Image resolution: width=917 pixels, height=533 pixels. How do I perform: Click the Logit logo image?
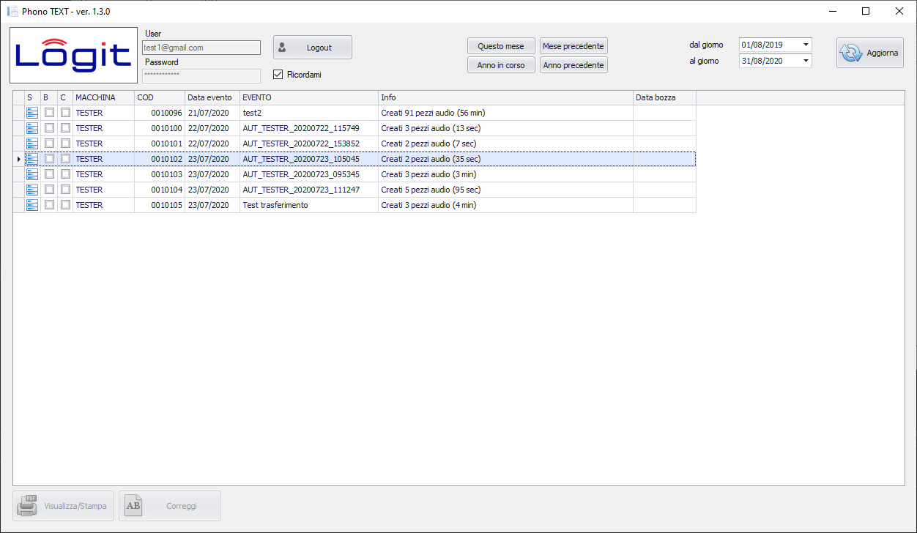click(x=73, y=56)
